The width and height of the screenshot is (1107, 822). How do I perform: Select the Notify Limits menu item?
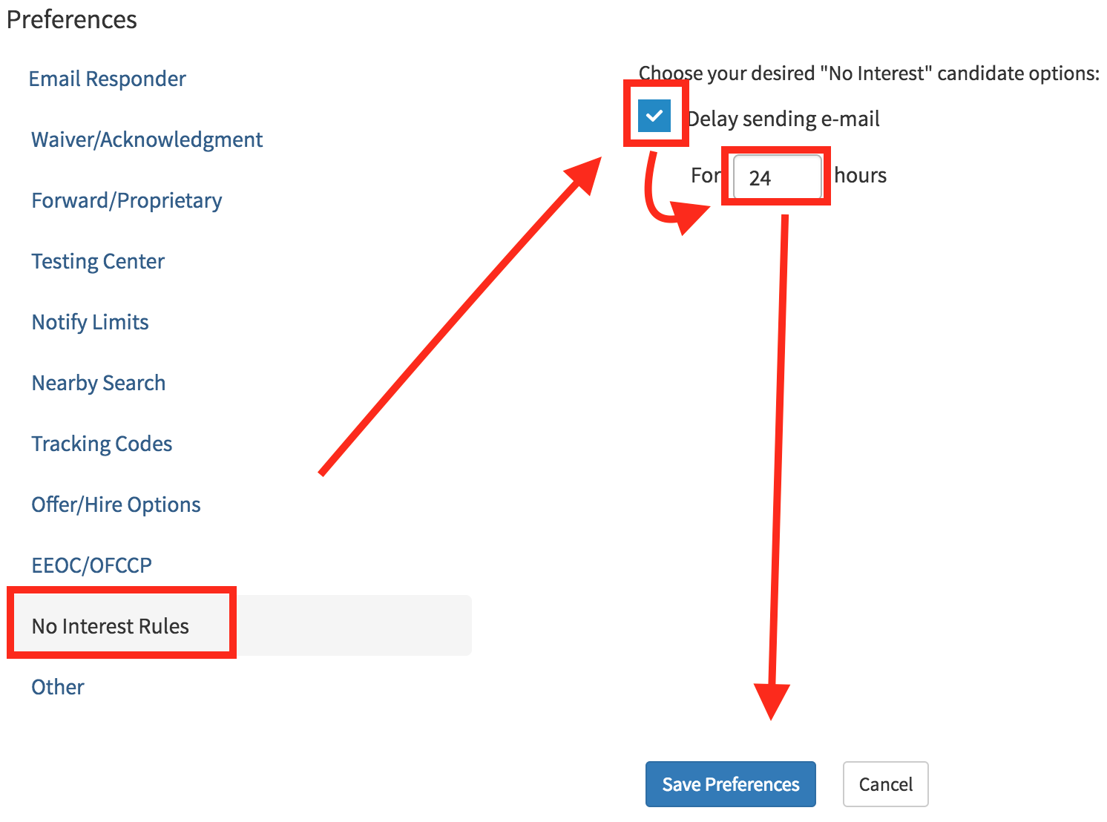coord(91,322)
